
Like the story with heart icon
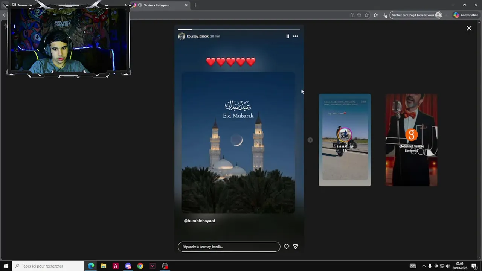[287, 247]
